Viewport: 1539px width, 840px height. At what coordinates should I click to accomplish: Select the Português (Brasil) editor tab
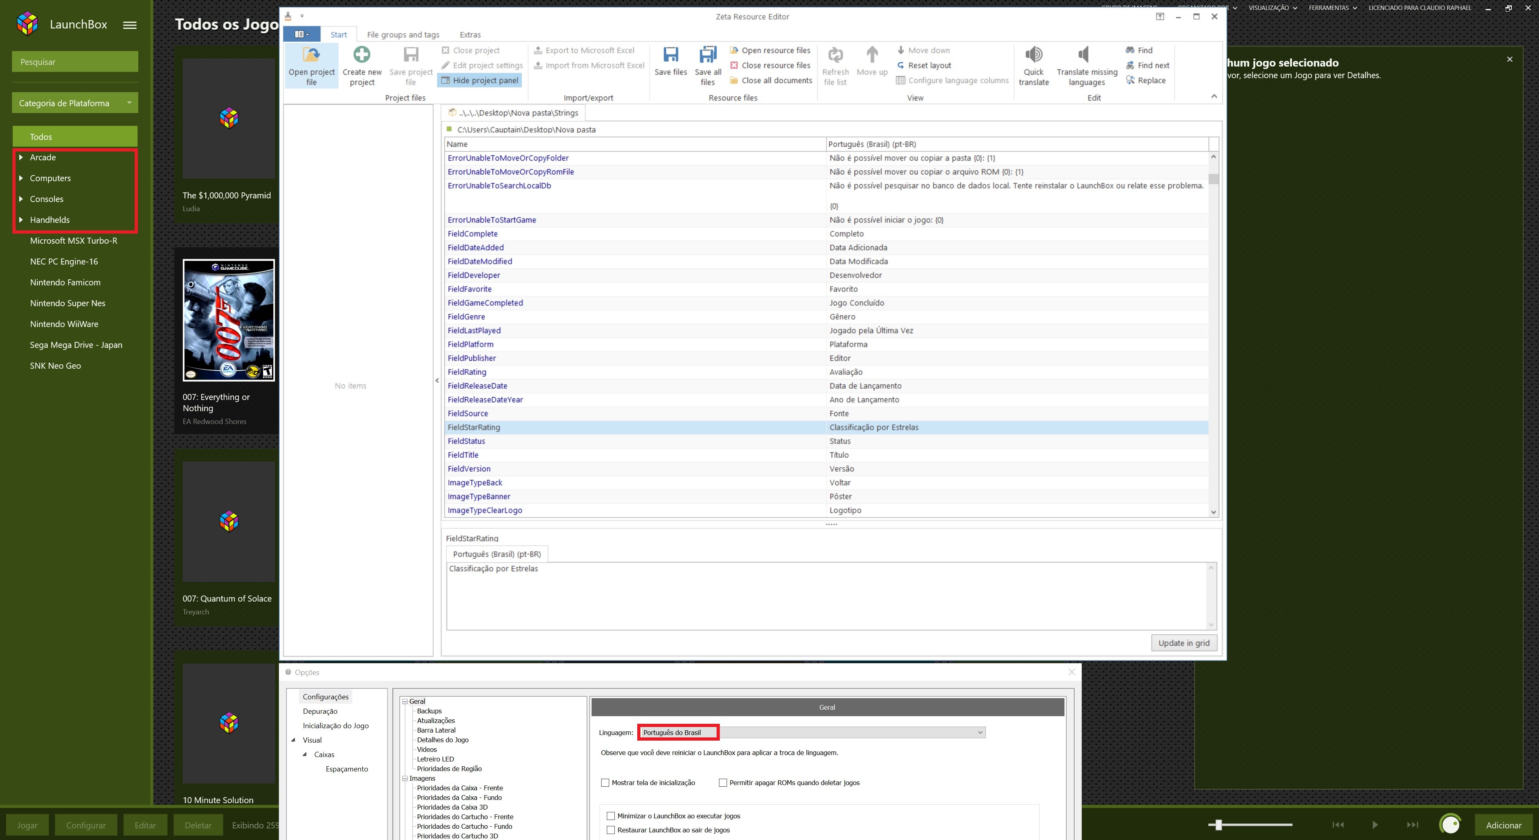click(497, 554)
